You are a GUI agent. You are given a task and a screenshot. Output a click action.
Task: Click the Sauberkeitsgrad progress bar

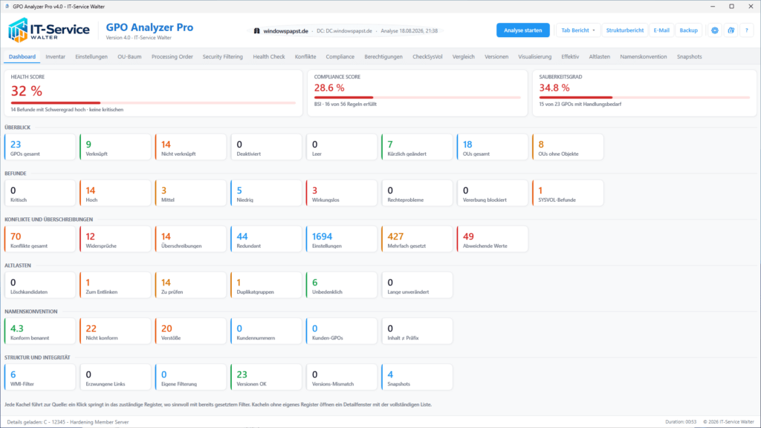pos(644,97)
